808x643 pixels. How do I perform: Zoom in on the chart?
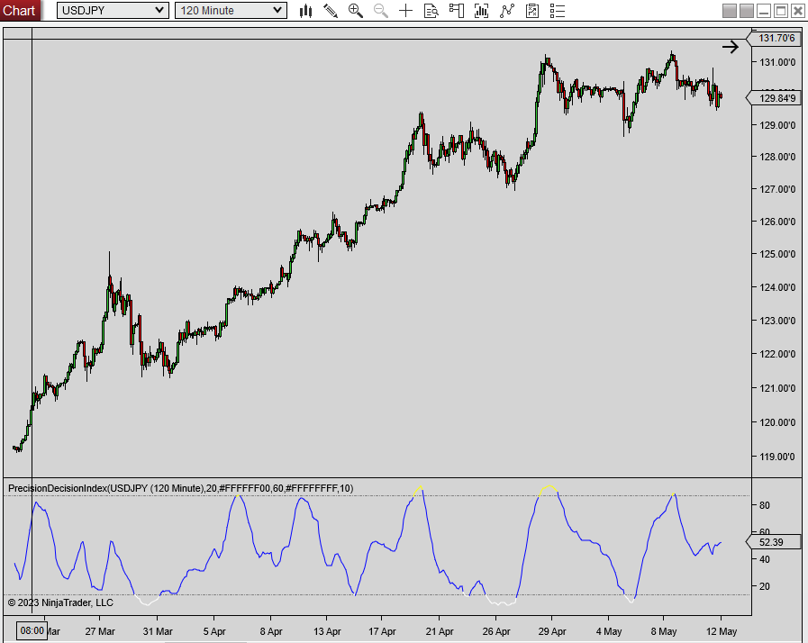356,11
